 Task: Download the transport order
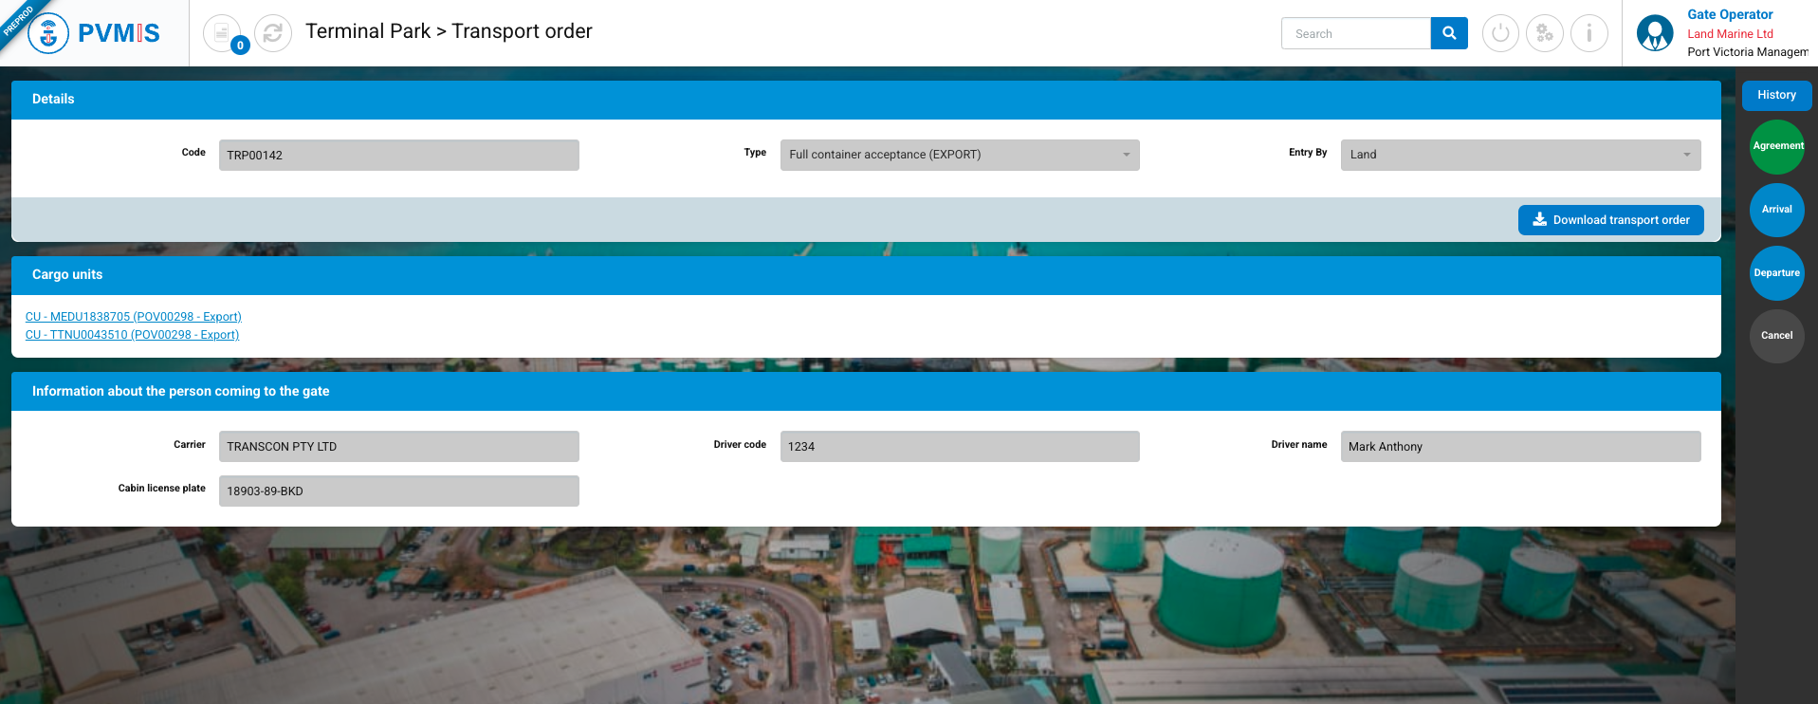click(1610, 220)
